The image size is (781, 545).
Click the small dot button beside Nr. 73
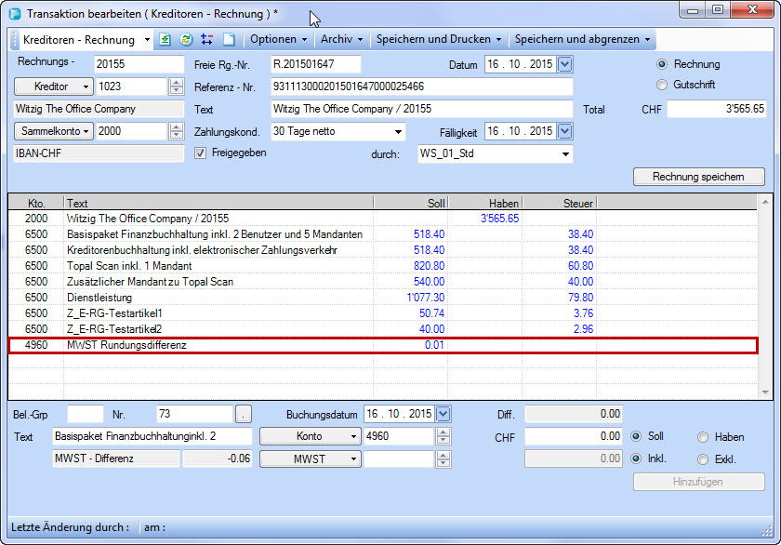coord(244,414)
